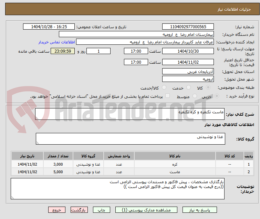Click the remaining time 23:09:59 field

[63, 51]
